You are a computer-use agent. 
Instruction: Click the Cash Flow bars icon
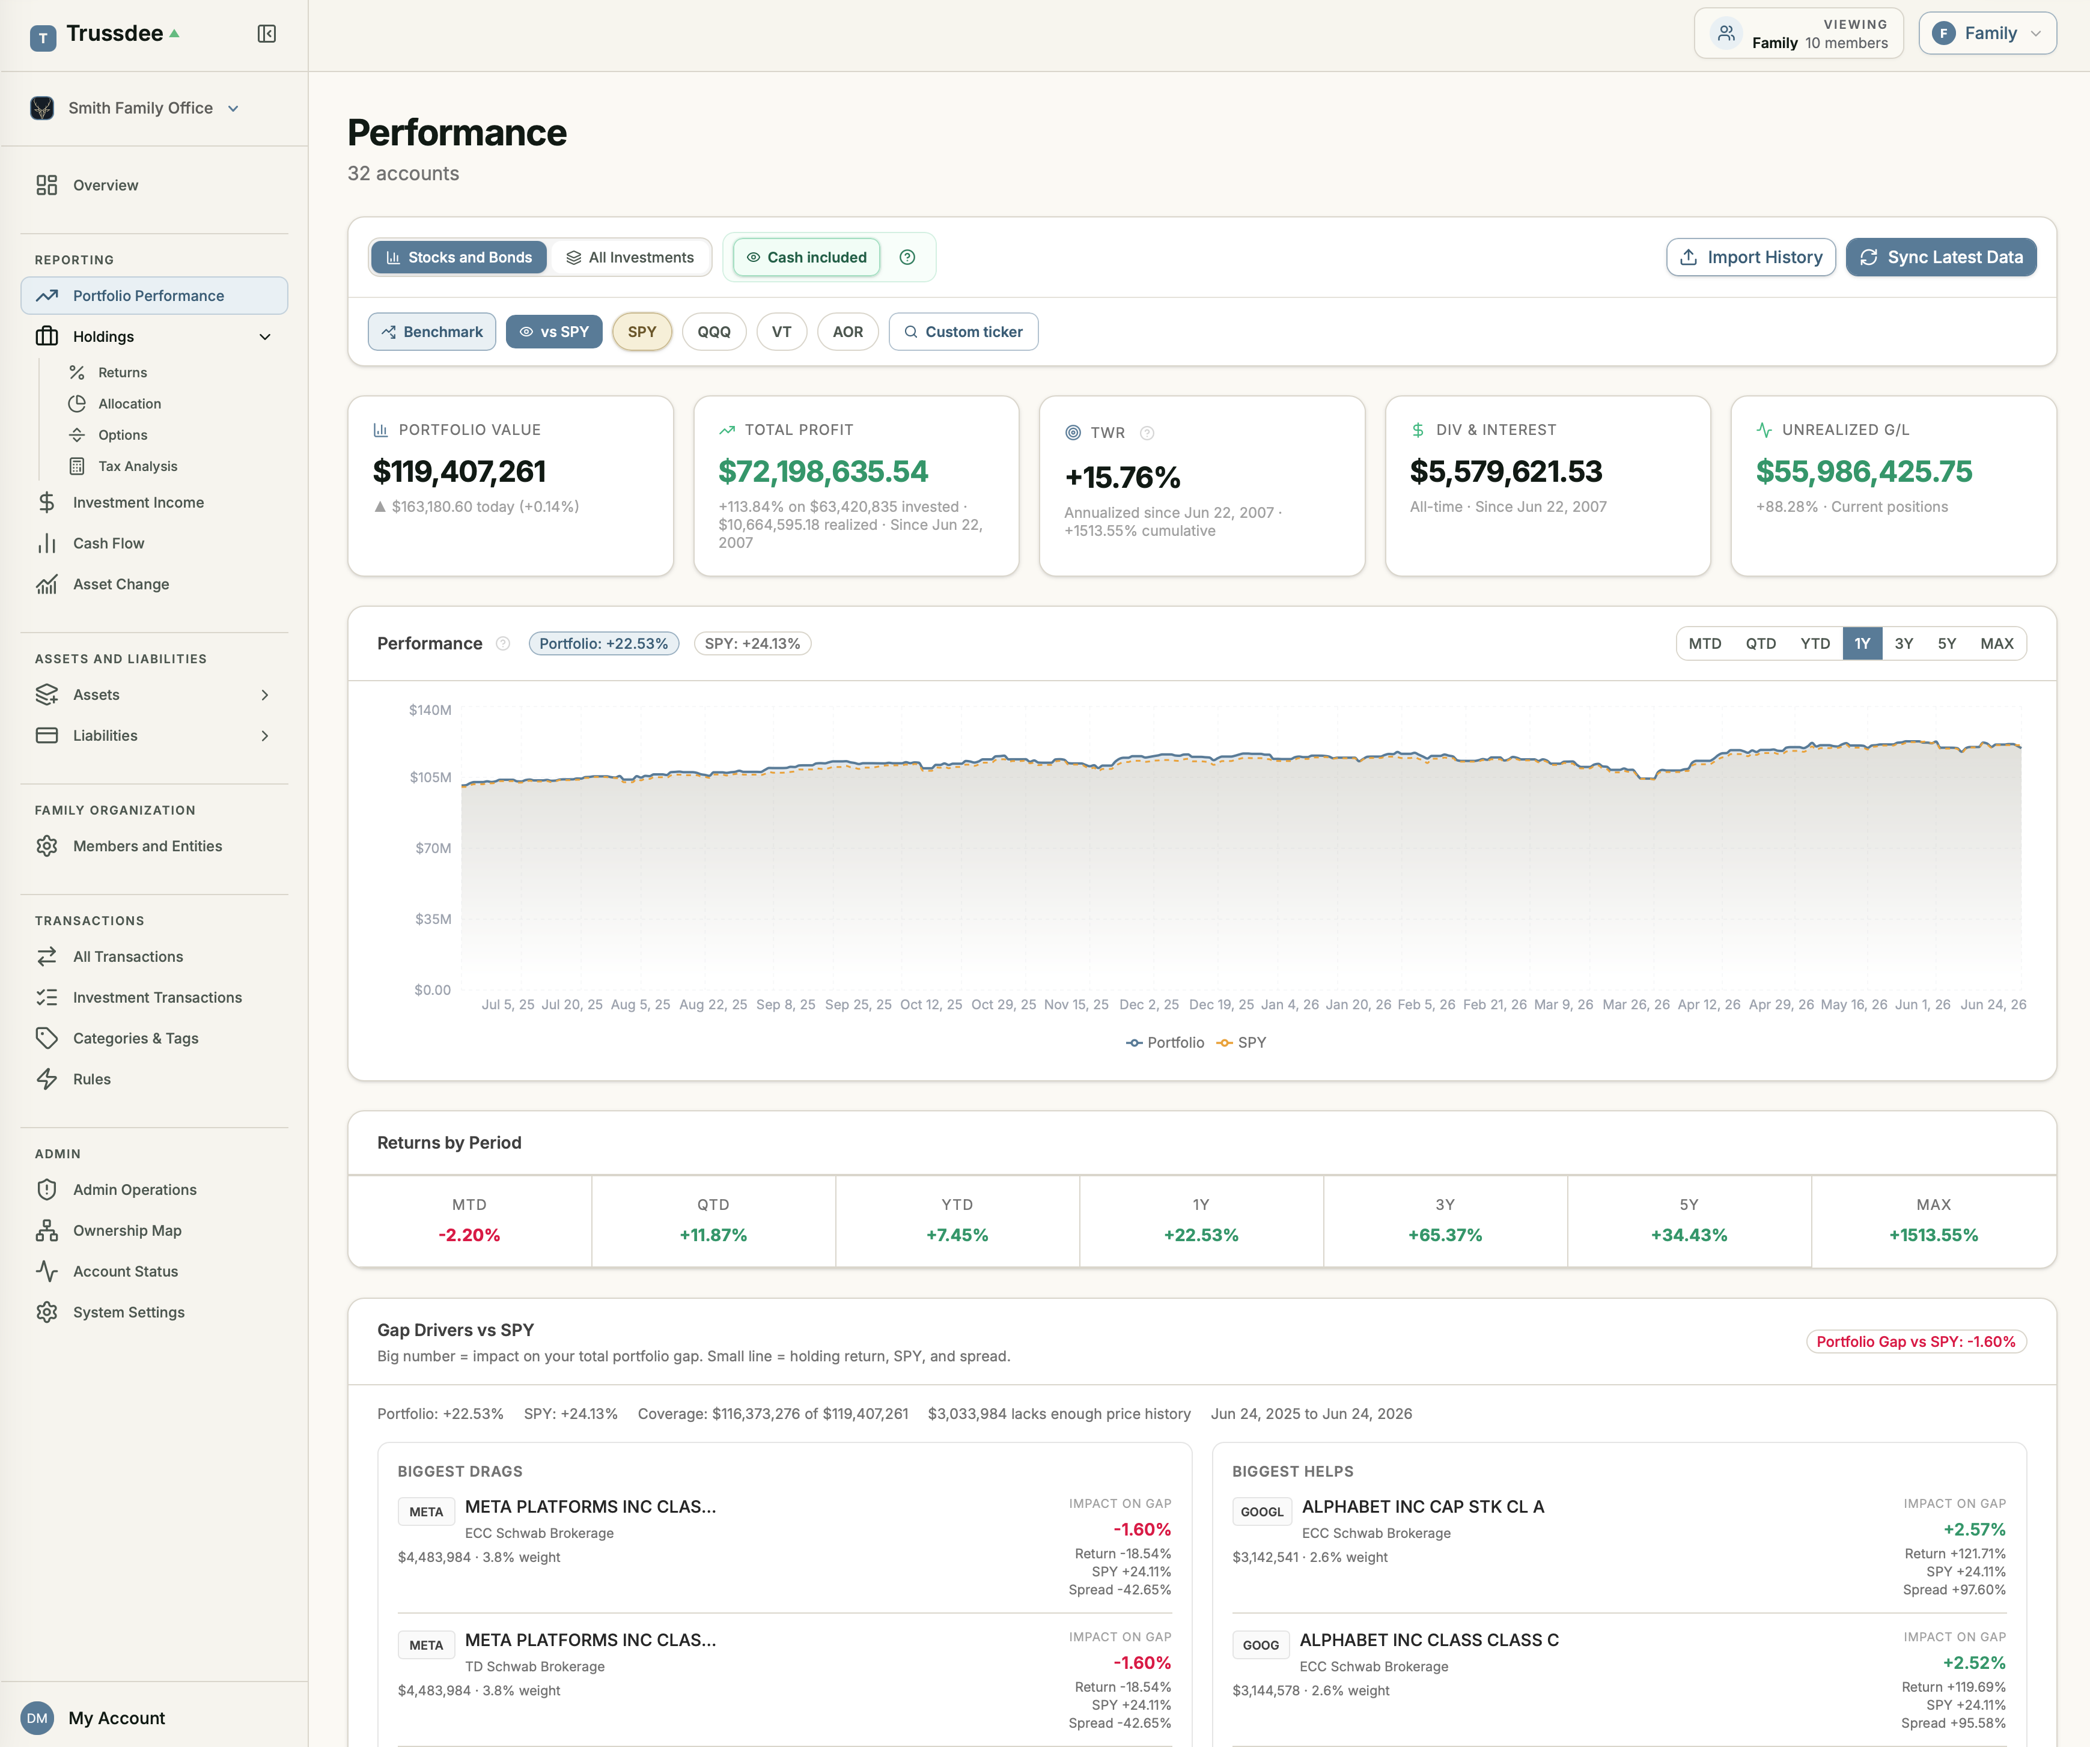47,543
